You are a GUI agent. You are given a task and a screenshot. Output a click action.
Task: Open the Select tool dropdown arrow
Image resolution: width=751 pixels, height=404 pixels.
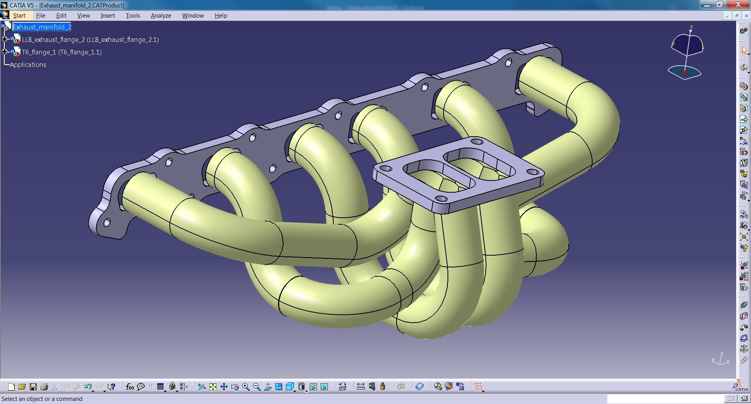coord(749,54)
